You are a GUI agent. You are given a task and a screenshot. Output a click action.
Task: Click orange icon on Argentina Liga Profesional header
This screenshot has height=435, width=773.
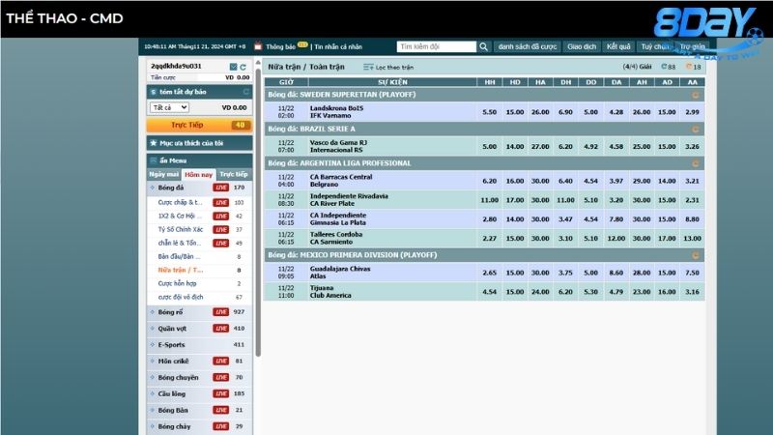point(696,163)
